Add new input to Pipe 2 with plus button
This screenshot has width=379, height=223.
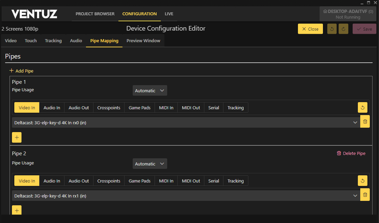click(x=17, y=210)
